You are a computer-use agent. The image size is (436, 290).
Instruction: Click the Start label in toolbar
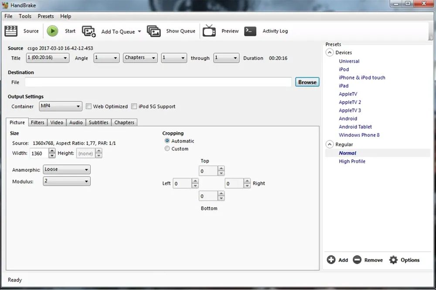(70, 31)
